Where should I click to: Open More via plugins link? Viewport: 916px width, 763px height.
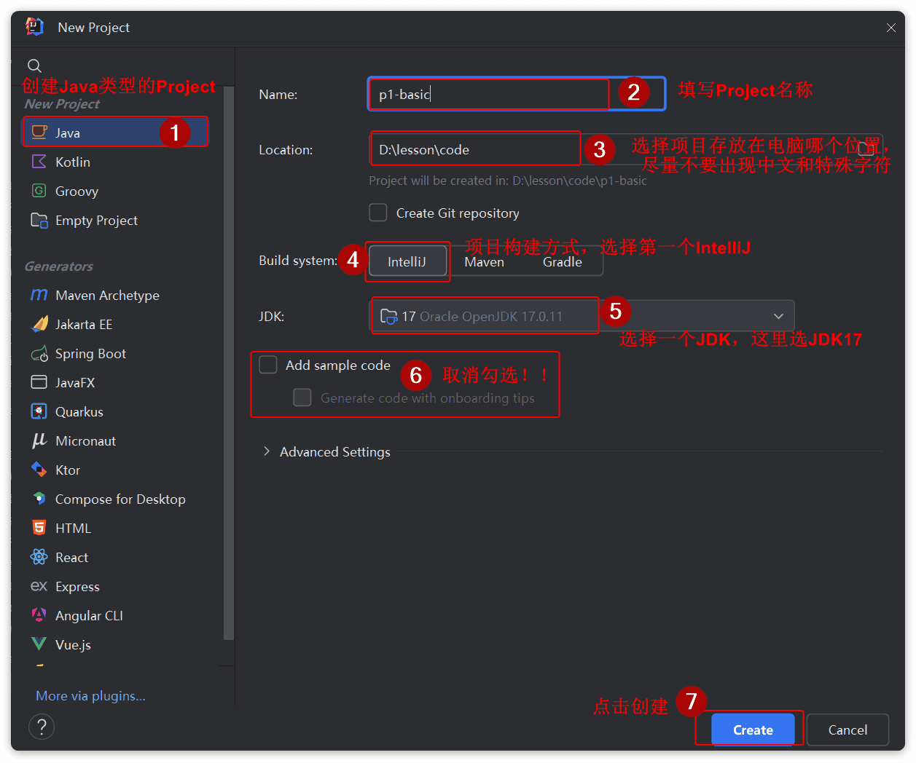click(x=90, y=696)
